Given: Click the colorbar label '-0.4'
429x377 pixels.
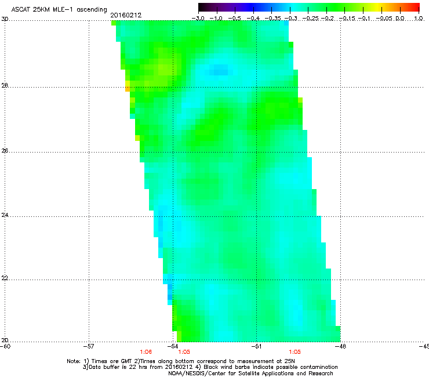Looking at the screenshot, I should [x=253, y=19].
